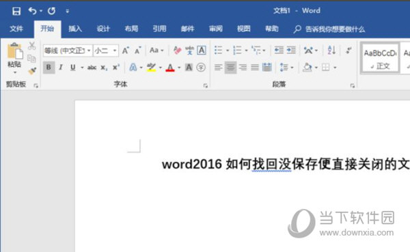Align text right
This screenshot has height=252, width=410.
coord(243,68)
